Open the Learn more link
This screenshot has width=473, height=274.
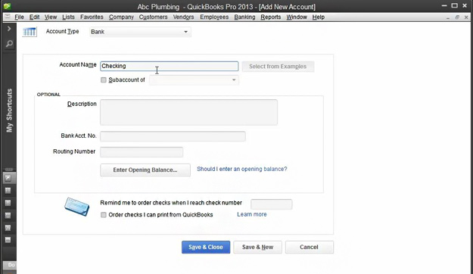tap(252, 214)
